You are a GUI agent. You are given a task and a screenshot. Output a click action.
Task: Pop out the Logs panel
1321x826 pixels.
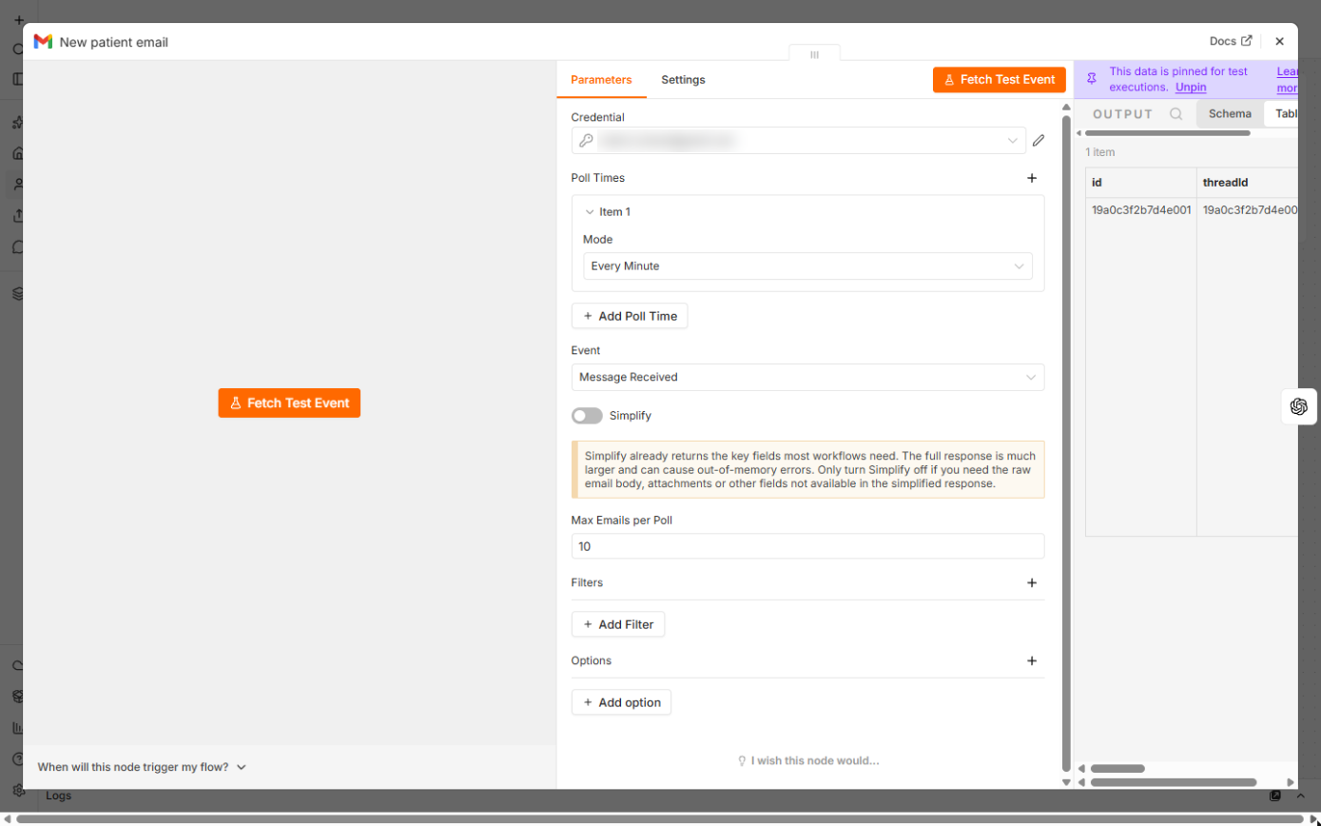click(x=1275, y=796)
